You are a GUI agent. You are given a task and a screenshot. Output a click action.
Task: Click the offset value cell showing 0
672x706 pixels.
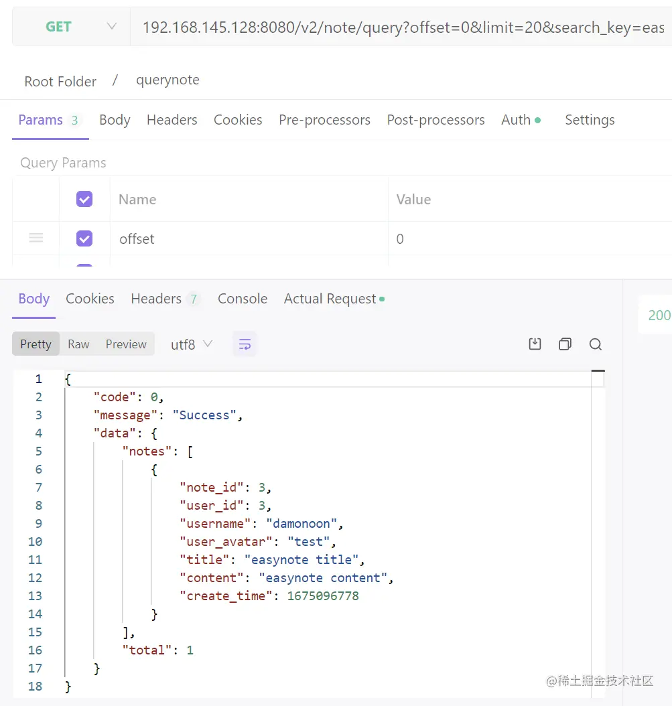click(x=530, y=238)
